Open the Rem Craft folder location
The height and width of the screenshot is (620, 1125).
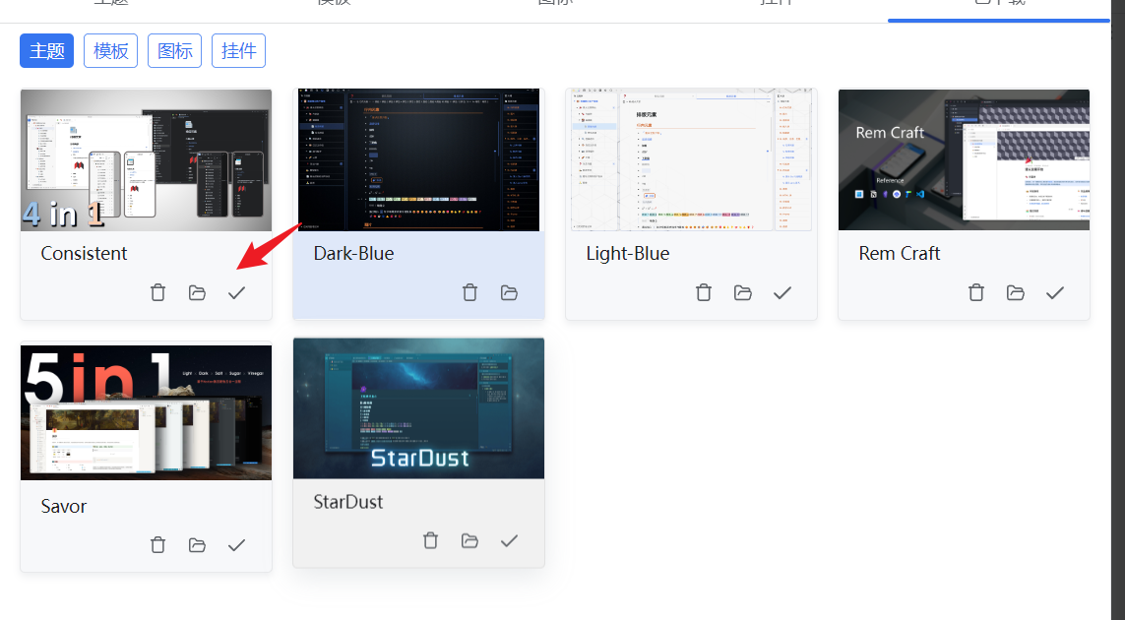pos(1015,293)
